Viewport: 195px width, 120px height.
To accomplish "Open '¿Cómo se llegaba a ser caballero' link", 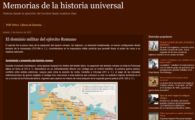I will tap(177, 61).
